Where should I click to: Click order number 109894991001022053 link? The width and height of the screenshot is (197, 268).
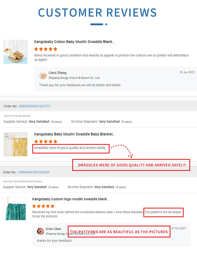click(34, 172)
